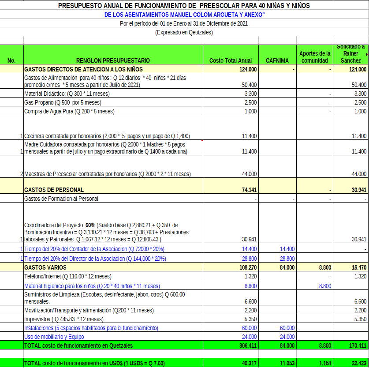
Task: Select the "Solicitado a Rainer Sanchez" header cell
Action: [x=350, y=54]
